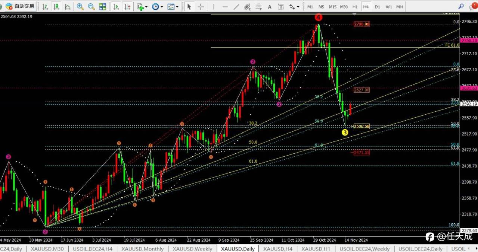Switch to the XAUUSD,H1 chart tab
Image resolution: width=478 pixels, height=252 pixels.
pyautogui.click(x=316, y=249)
